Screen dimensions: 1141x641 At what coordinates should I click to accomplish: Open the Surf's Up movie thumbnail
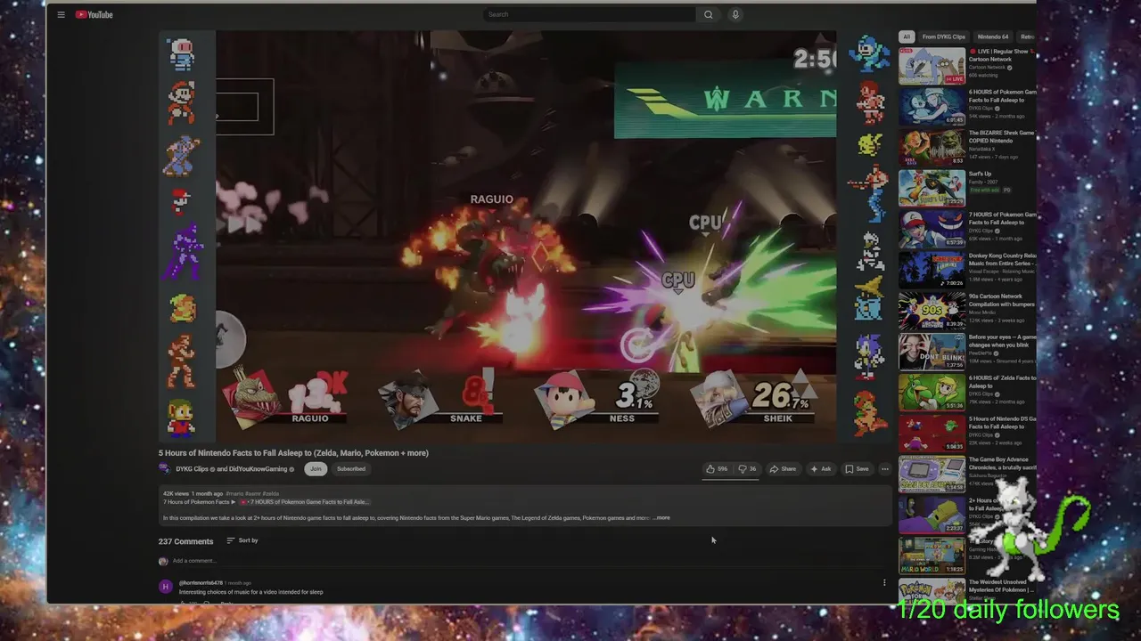pos(932,189)
